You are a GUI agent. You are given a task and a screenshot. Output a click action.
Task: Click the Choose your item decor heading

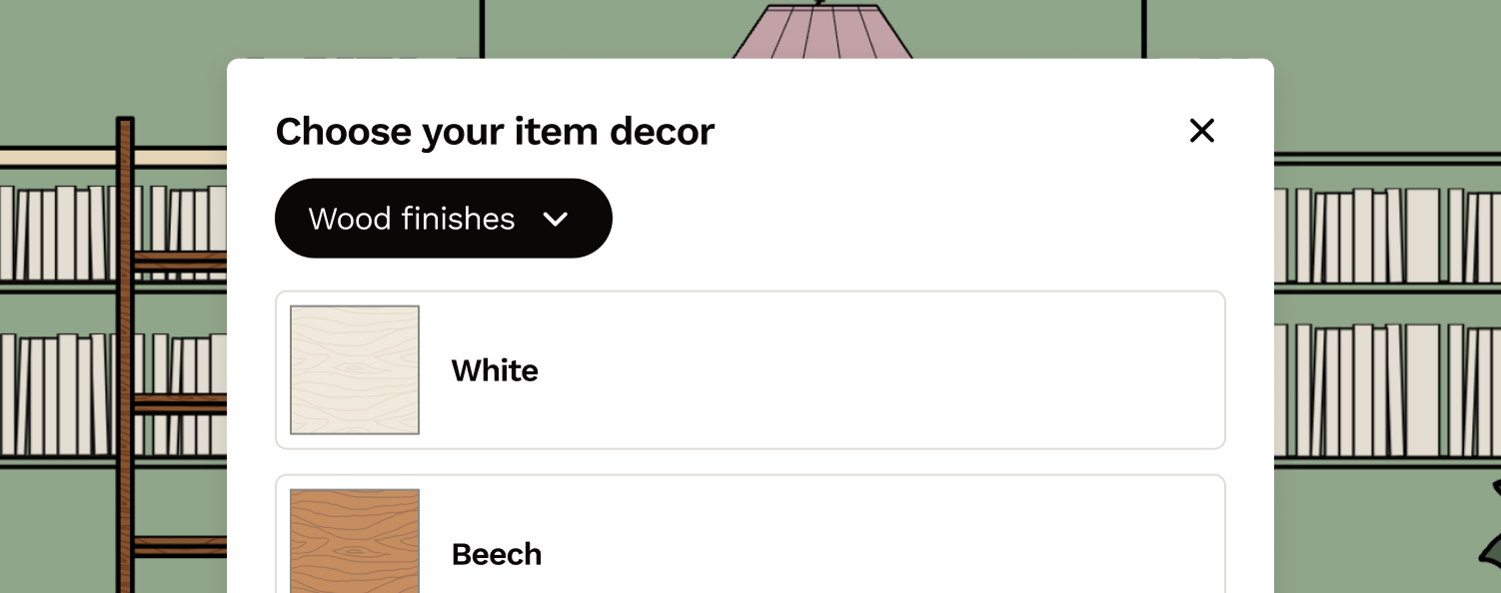tap(495, 131)
